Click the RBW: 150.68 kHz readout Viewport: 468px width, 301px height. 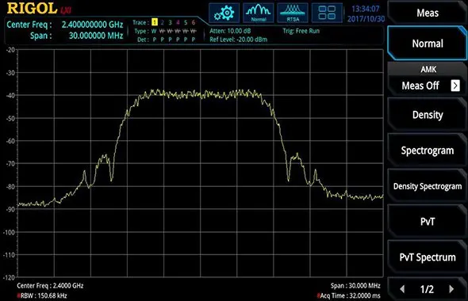42,295
